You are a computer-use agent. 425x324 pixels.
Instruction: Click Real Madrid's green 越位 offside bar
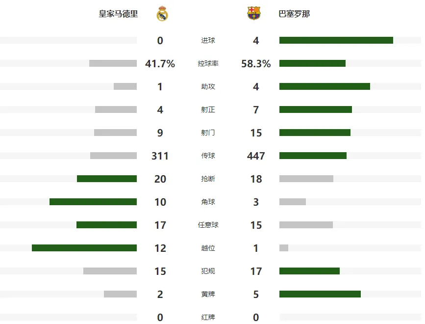tap(84, 248)
